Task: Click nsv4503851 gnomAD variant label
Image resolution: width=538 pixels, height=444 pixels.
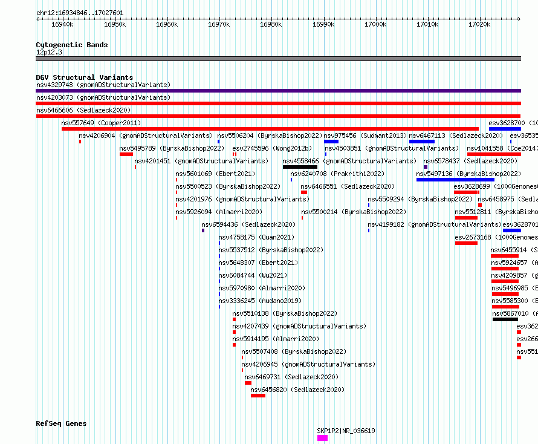Action: click(392, 148)
